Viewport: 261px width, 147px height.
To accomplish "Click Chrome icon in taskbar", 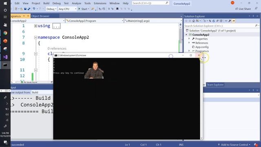I will pyautogui.click(x=5, y=33).
